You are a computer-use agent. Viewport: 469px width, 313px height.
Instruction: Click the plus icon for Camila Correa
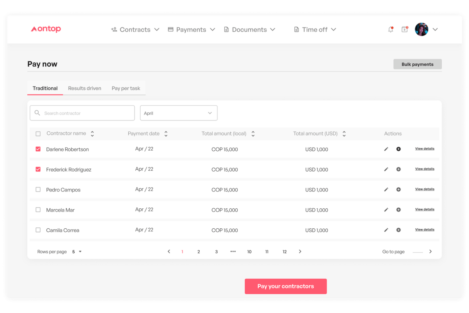pyautogui.click(x=398, y=230)
